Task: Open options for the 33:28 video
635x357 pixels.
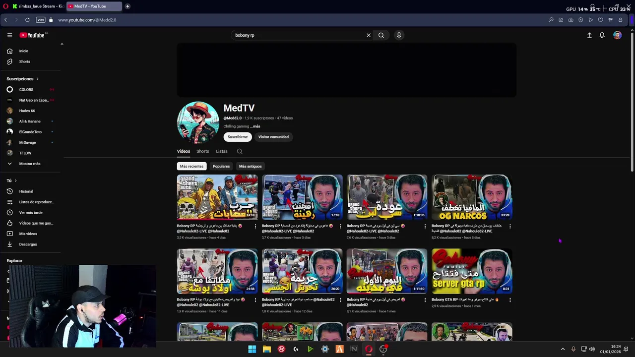Action: [x=510, y=226]
